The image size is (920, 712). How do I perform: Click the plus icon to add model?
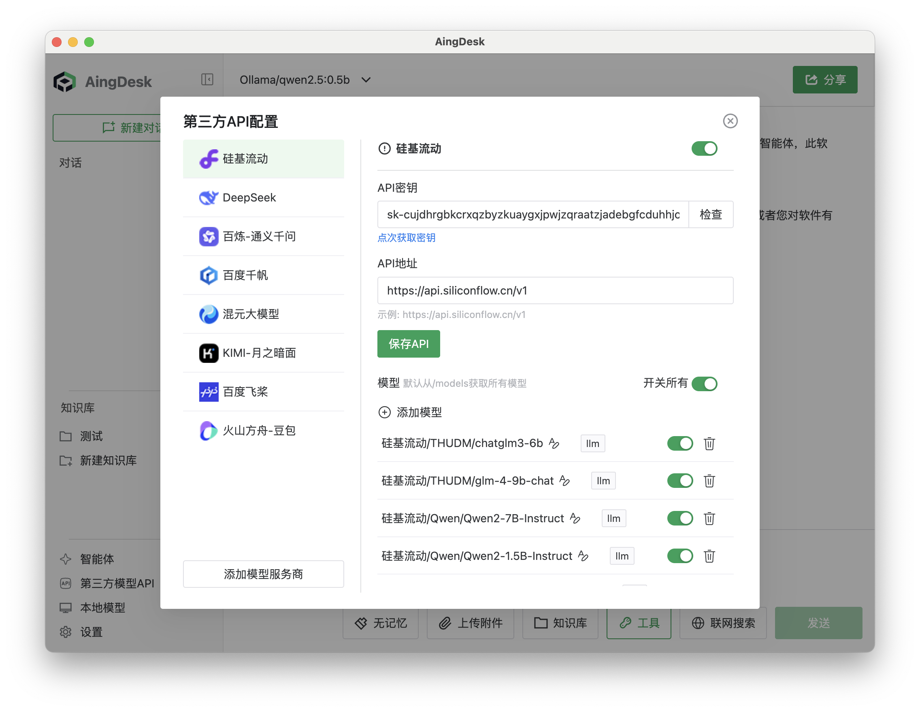(384, 412)
